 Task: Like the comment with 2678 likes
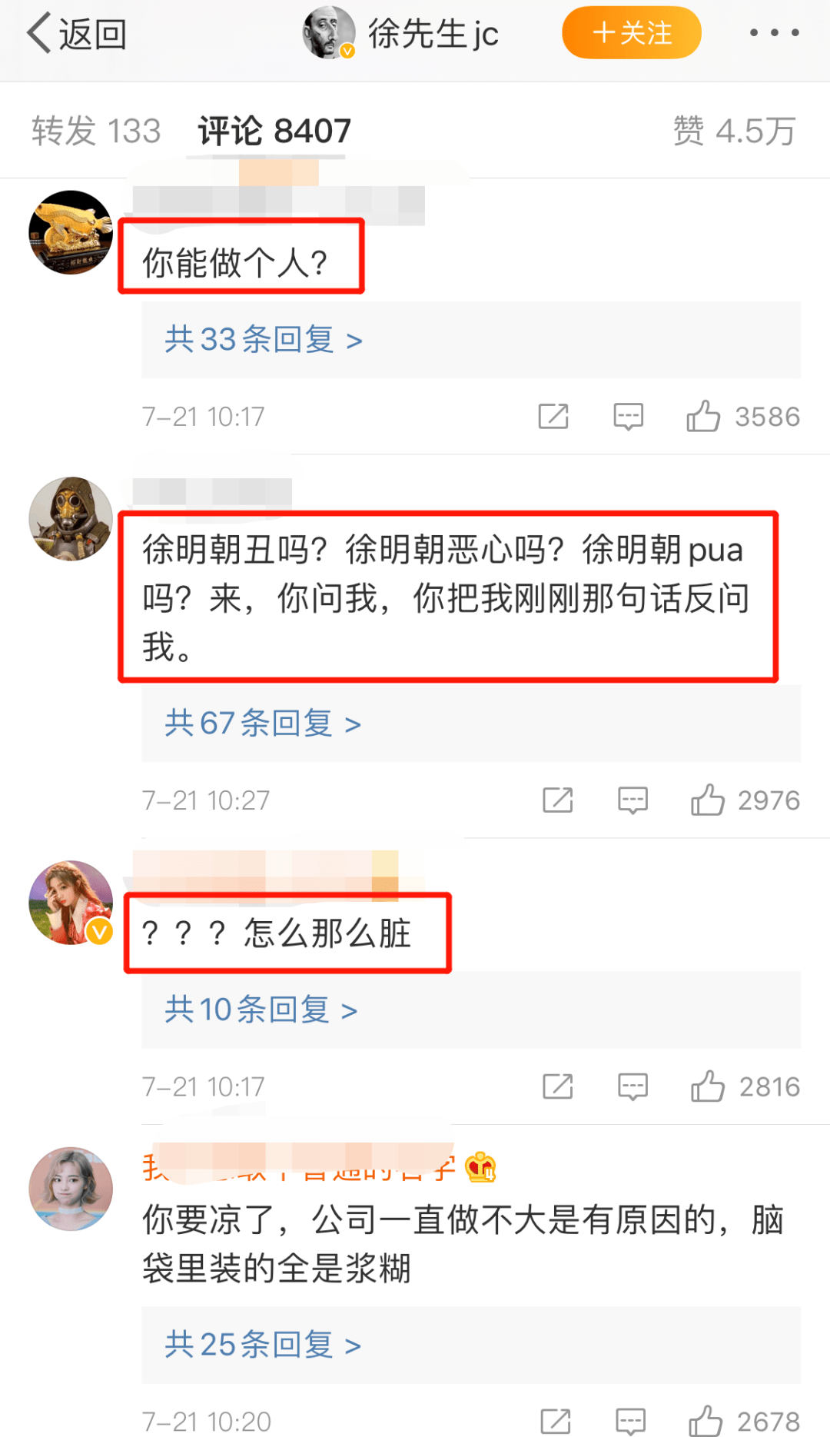point(705,1421)
